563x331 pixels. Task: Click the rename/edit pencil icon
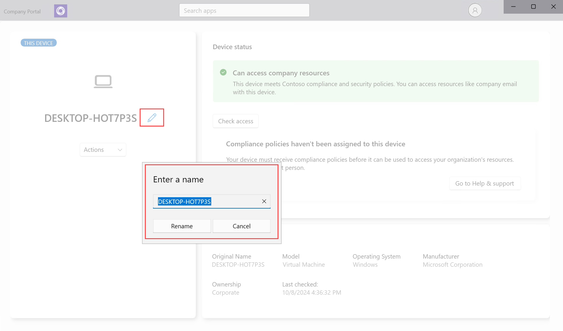point(152,118)
